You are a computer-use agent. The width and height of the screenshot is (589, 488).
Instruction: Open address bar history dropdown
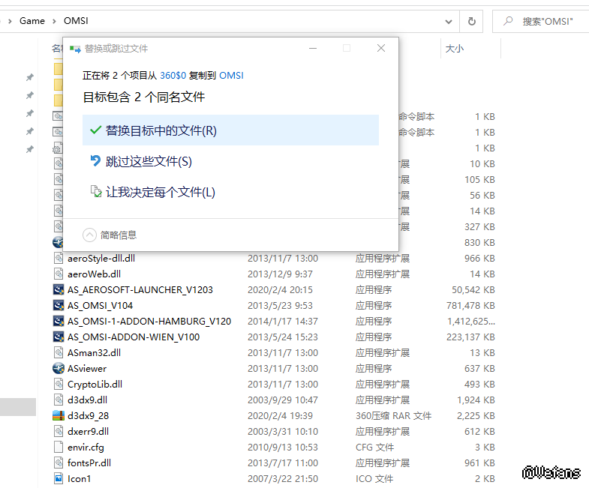pos(450,21)
